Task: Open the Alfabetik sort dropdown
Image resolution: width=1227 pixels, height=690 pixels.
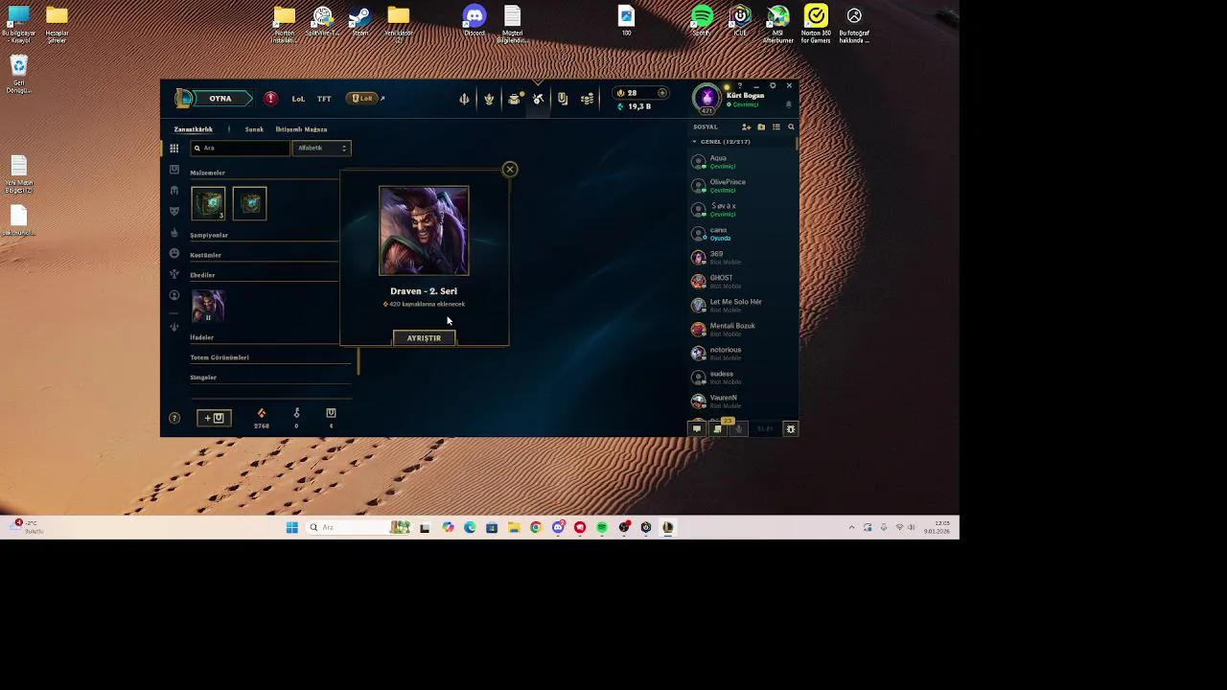Action: pyautogui.click(x=321, y=149)
